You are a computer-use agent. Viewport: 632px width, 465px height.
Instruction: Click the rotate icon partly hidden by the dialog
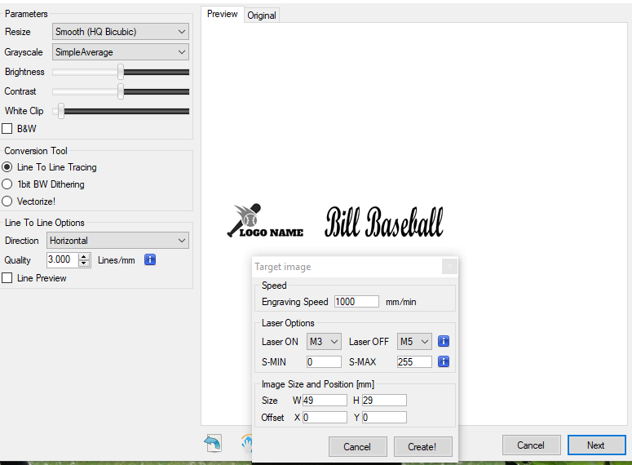click(247, 443)
